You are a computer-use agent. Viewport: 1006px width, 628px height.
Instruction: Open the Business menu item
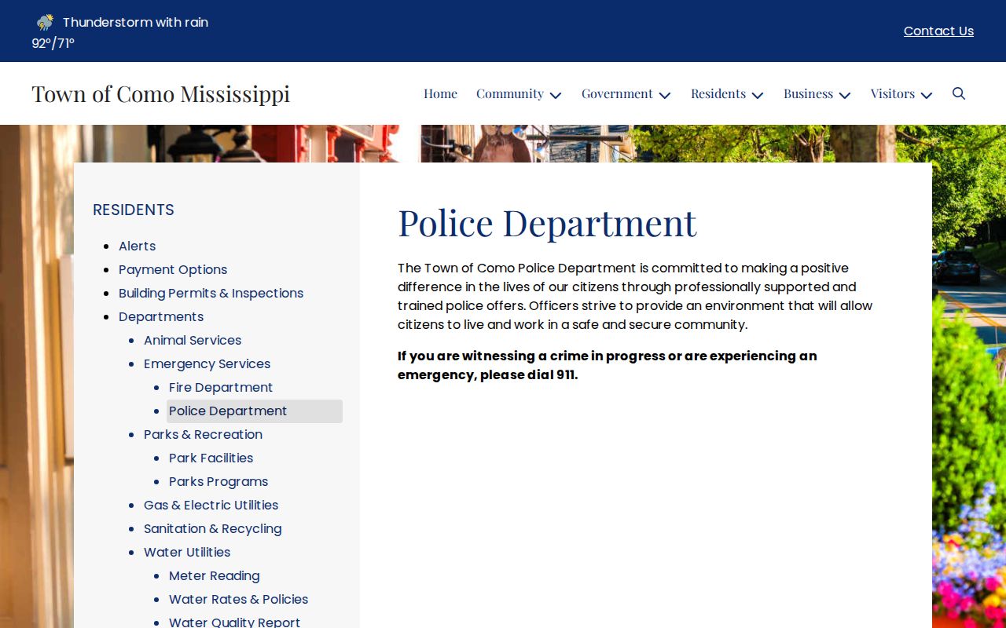click(x=808, y=93)
